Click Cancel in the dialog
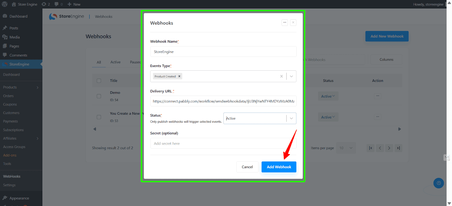452x206 pixels. point(247,167)
